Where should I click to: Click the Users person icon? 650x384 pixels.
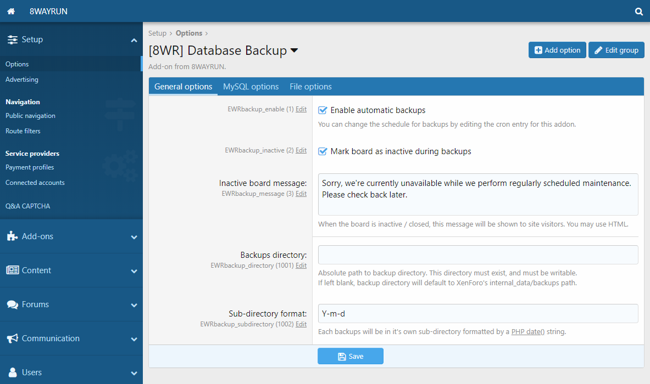(x=12, y=372)
